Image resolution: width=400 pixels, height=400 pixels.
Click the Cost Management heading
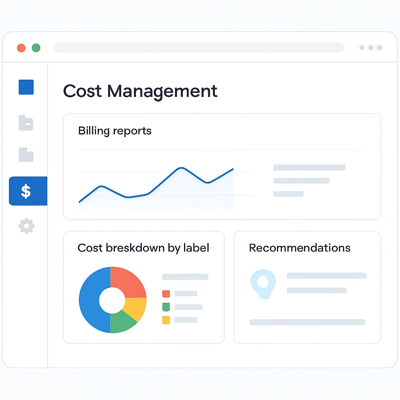(x=140, y=91)
